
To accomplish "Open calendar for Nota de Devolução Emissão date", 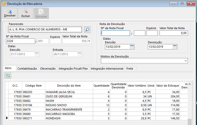I will coord(132,47).
